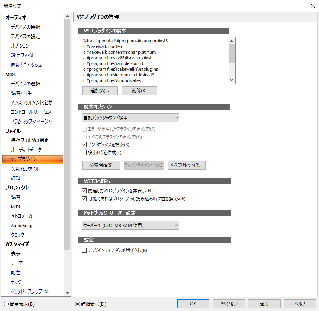This screenshot has width=319, height=311.
Task: Select sonivox¥vst path entry
Action: tap(117, 58)
